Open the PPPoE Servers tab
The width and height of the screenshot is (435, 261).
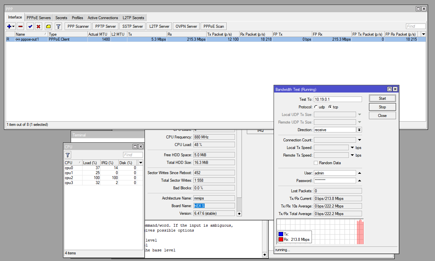(x=39, y=18)
